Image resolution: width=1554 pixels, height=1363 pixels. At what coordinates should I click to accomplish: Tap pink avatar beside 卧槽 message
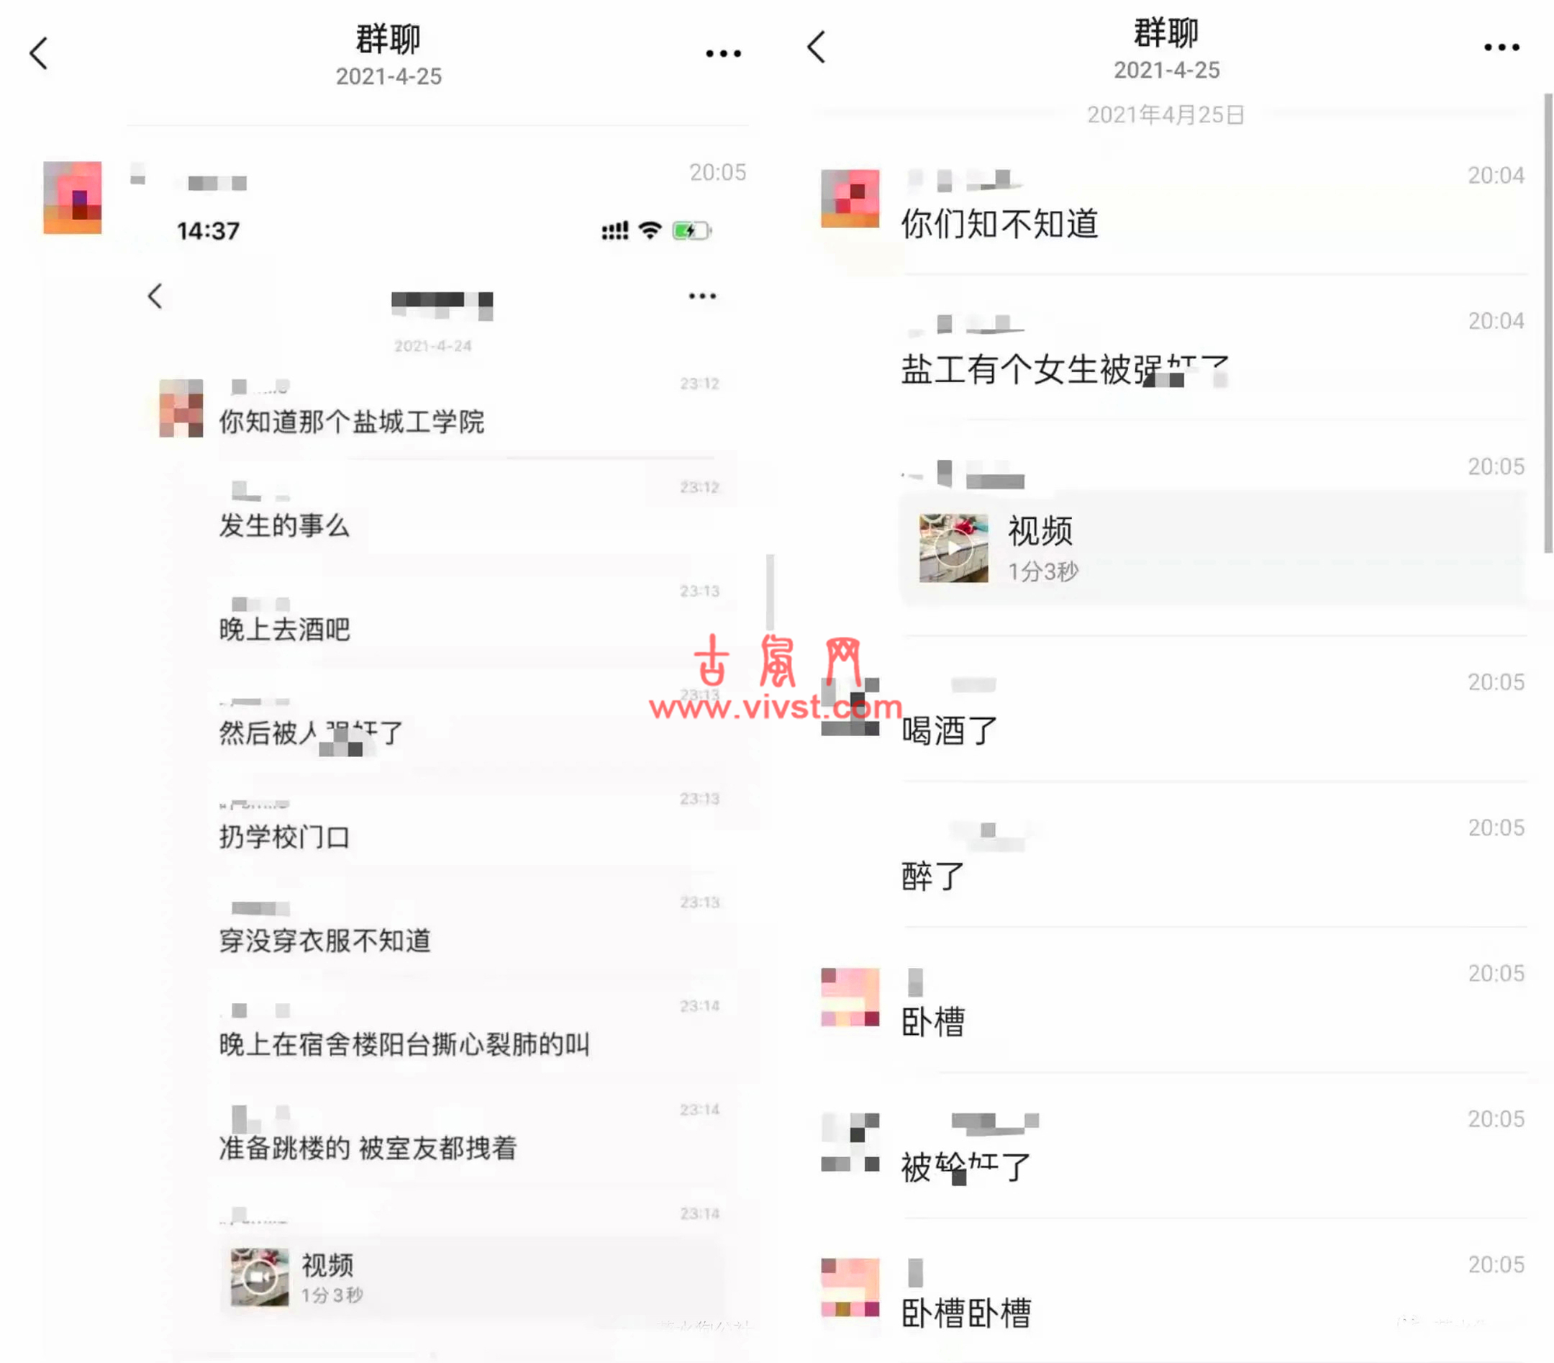(x=850, y=997)
